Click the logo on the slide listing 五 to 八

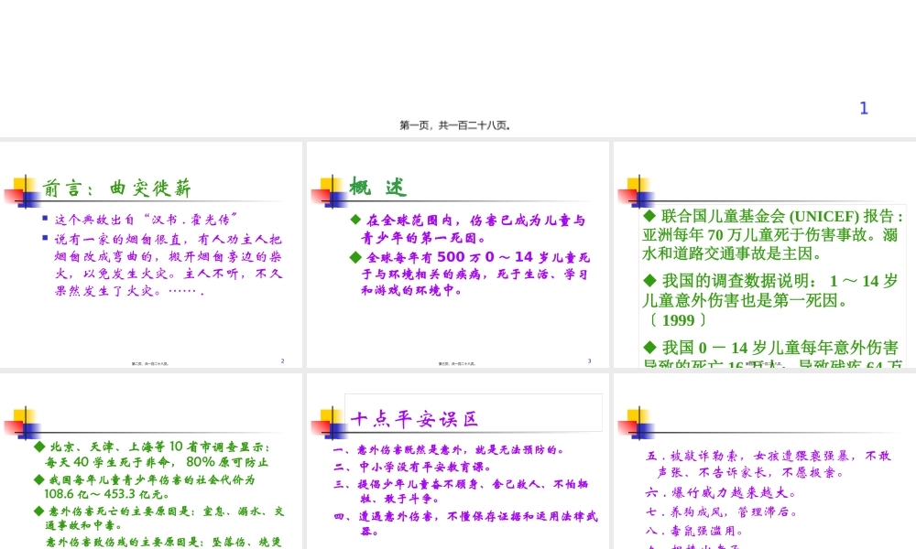coord(635,425)
